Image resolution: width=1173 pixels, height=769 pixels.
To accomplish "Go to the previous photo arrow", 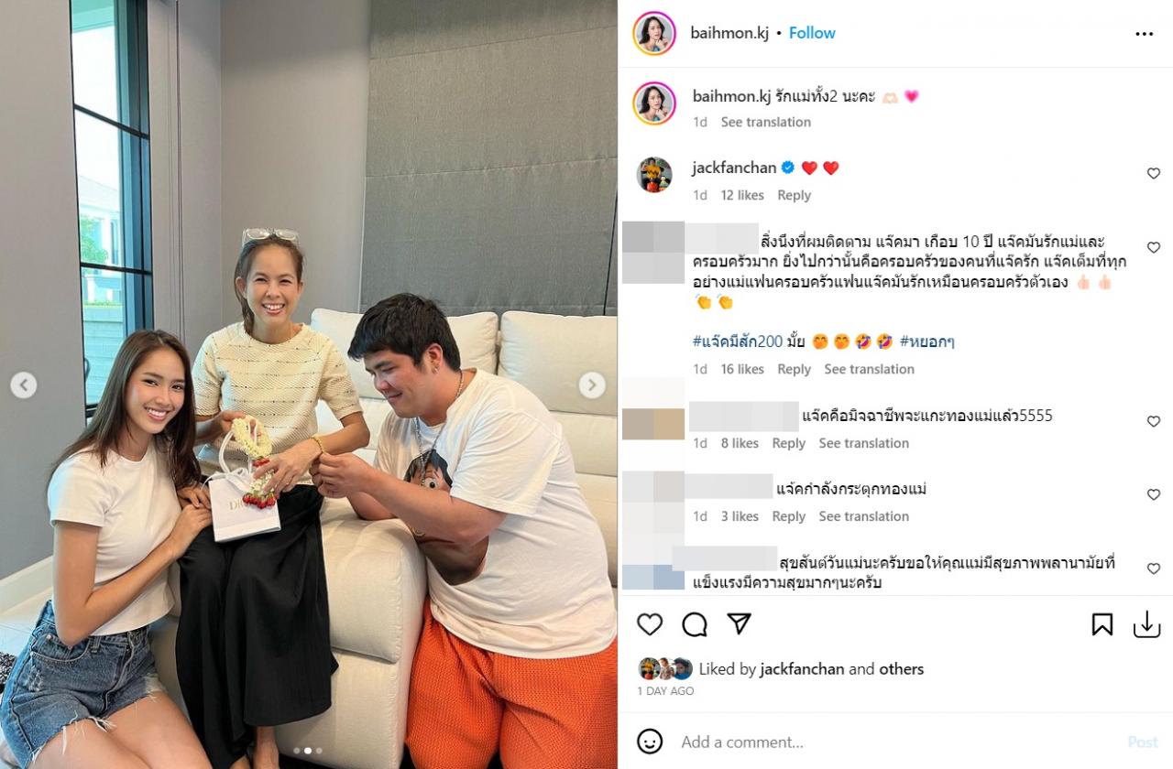I will 24,385.
